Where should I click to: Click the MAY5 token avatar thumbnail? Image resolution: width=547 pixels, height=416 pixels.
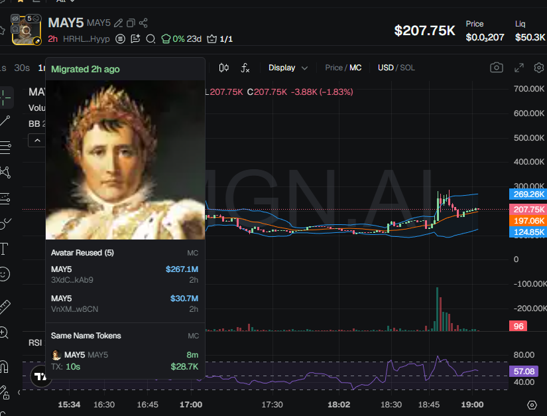point(26,30)
